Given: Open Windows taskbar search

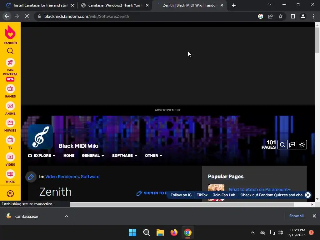Looking at the screenshot, I should pos(146,232).
